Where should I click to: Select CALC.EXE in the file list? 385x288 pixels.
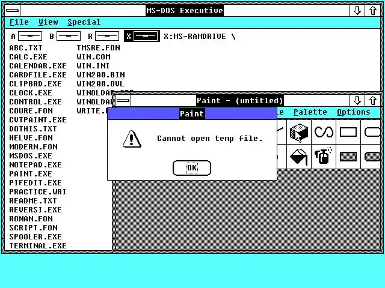28,57
